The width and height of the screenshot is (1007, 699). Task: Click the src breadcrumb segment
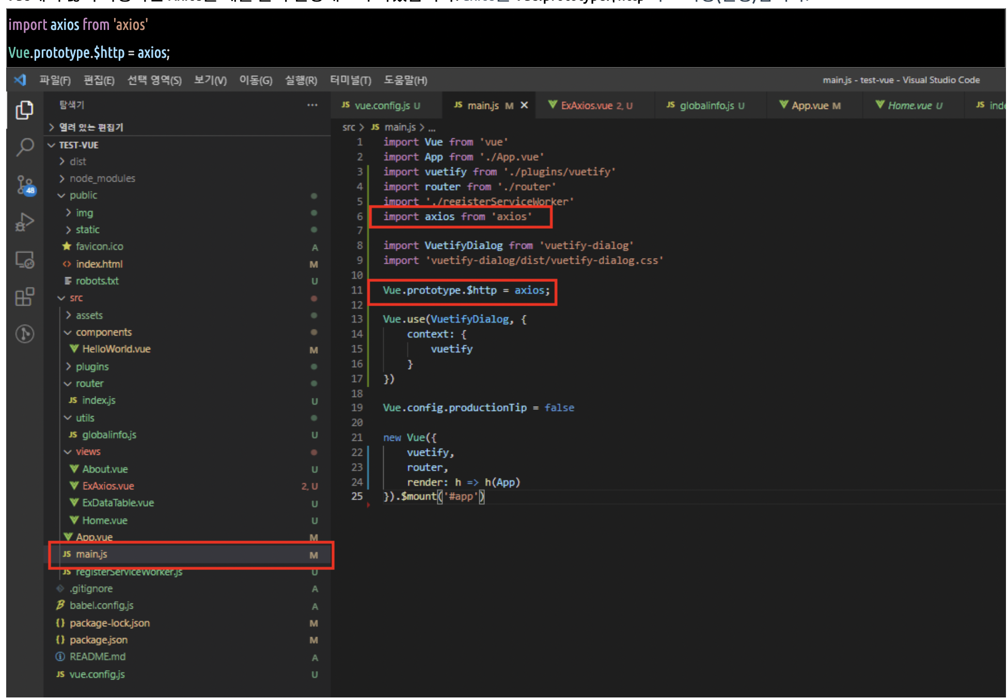tap(349, 127)
